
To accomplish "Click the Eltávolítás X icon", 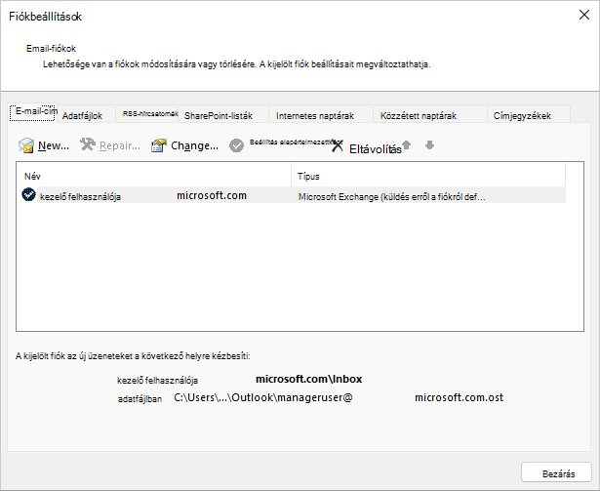I will (x=338, y=145).
